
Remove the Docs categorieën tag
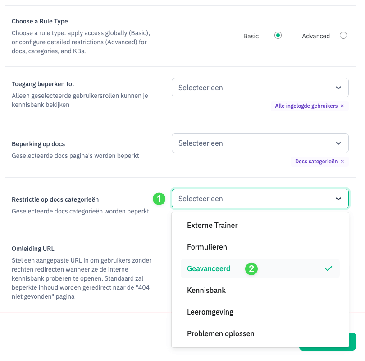[342, 162]
